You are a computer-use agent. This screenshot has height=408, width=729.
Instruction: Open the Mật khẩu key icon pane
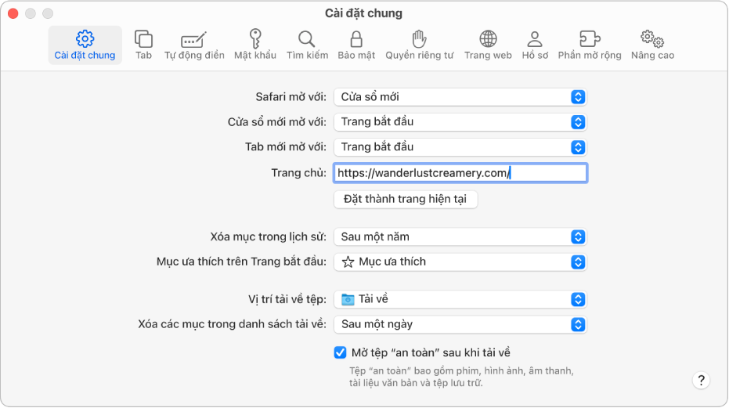point(254,45)
